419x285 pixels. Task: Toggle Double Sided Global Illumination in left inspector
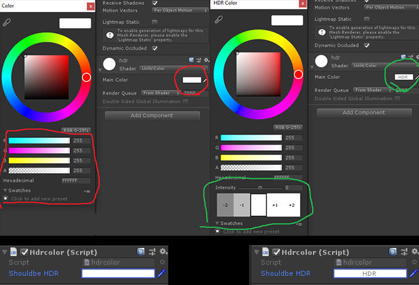pos(185,102)
